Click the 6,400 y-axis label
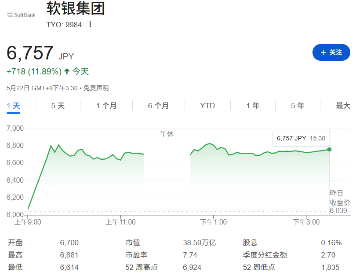356x276 pixels. coord(15,180)
